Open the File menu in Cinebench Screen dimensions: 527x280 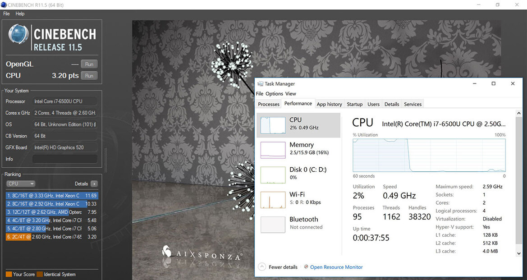pos(6,14)
